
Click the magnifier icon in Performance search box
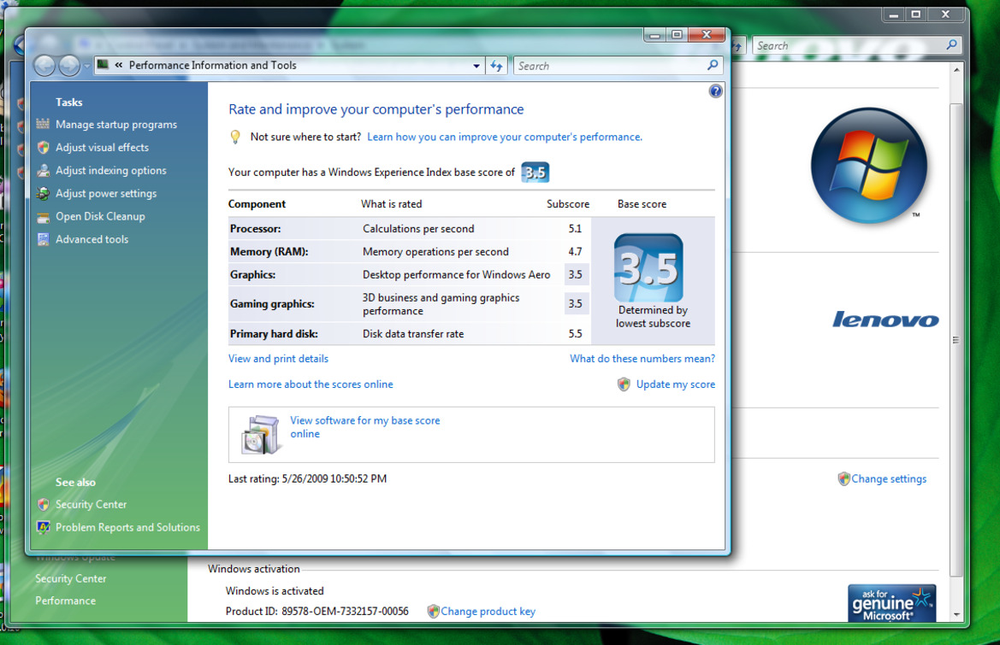713,65
